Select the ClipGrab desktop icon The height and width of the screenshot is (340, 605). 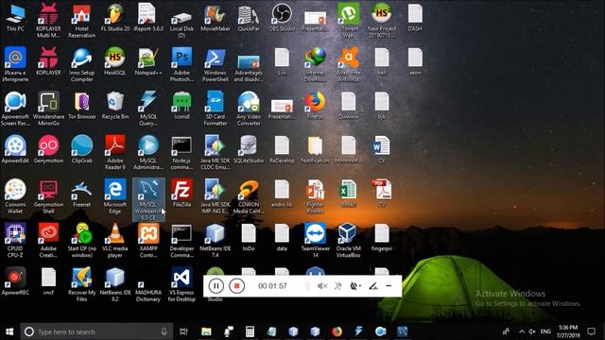point(82,149)
